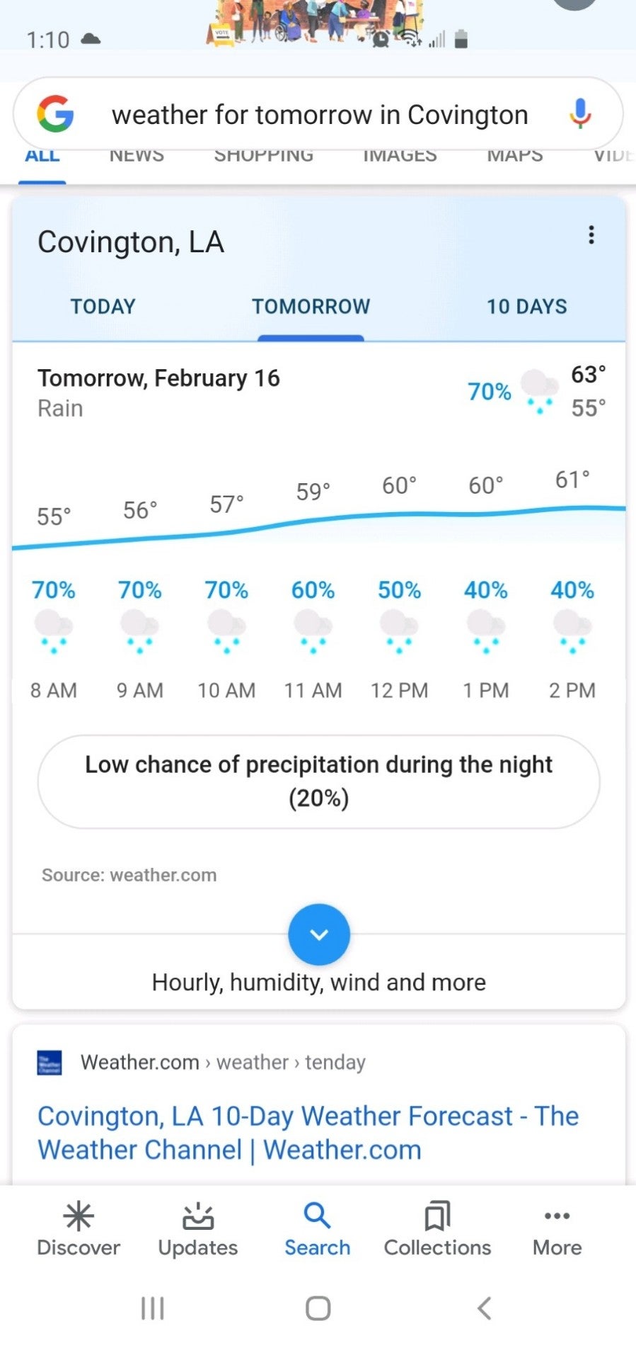Tap the microphone voice search icon
The width and height of the screenshot is (636, 1346).
580,114
